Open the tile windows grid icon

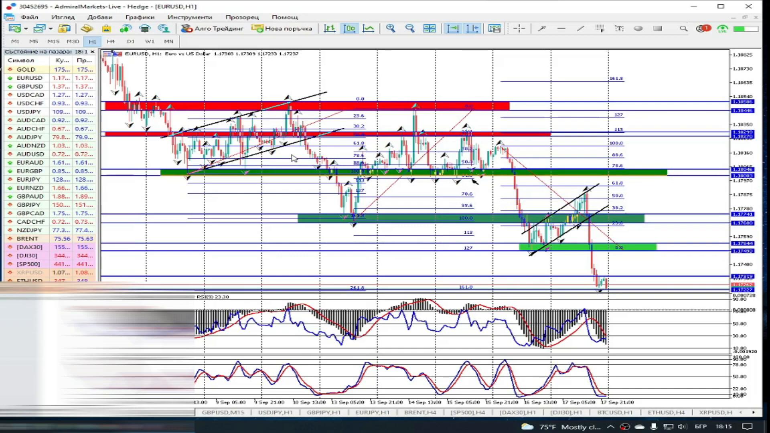pos(429,28)
